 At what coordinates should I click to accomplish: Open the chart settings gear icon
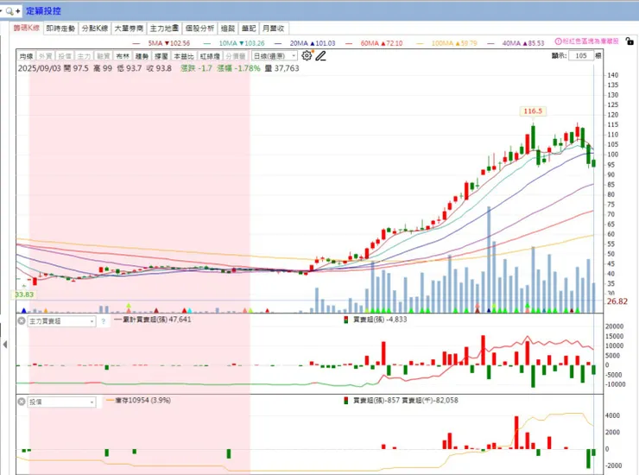[x=307, y=55]
